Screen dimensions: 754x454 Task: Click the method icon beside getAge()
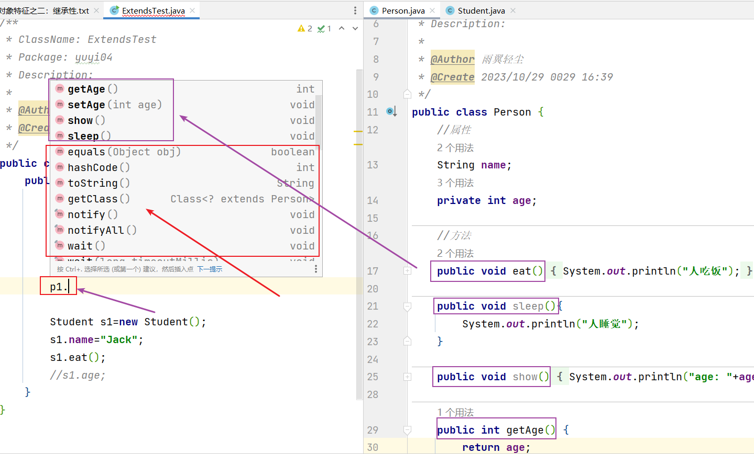pos(60,89)
